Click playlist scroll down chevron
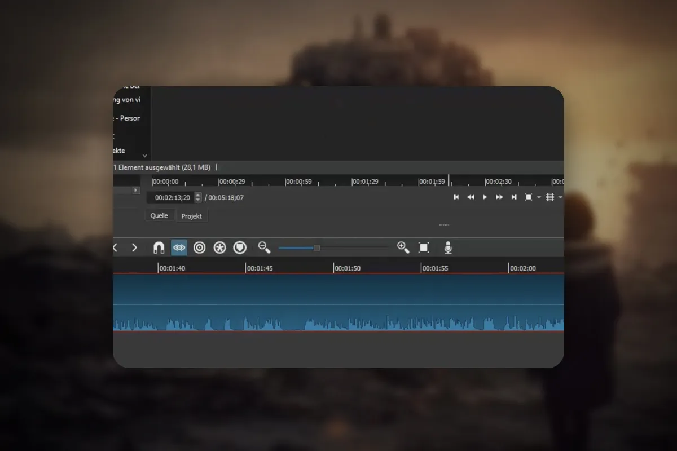This screenshot has width=677, height=451. point(144,156)
